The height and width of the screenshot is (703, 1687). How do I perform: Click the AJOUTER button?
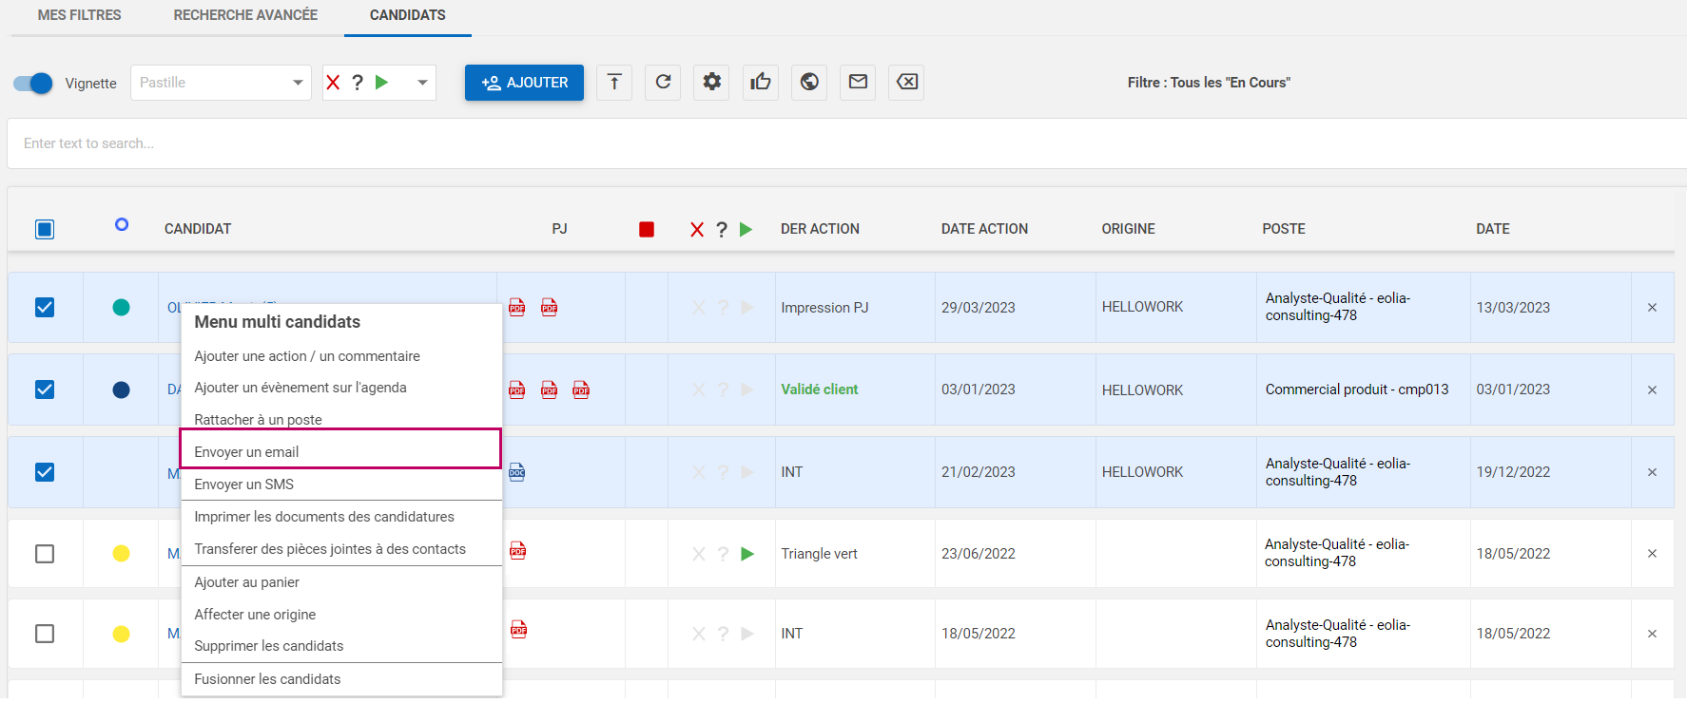click(x=524, y=83)
